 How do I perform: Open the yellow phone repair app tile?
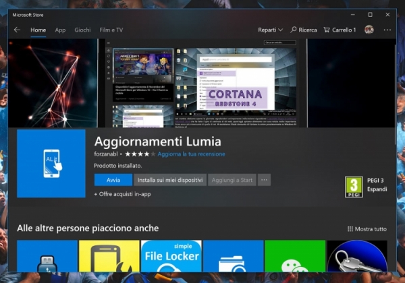[109, 256]
